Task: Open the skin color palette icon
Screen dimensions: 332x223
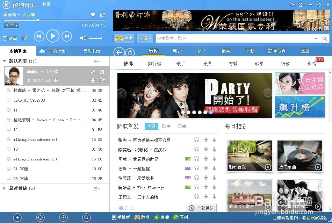Action: click(x=24, y=38)
